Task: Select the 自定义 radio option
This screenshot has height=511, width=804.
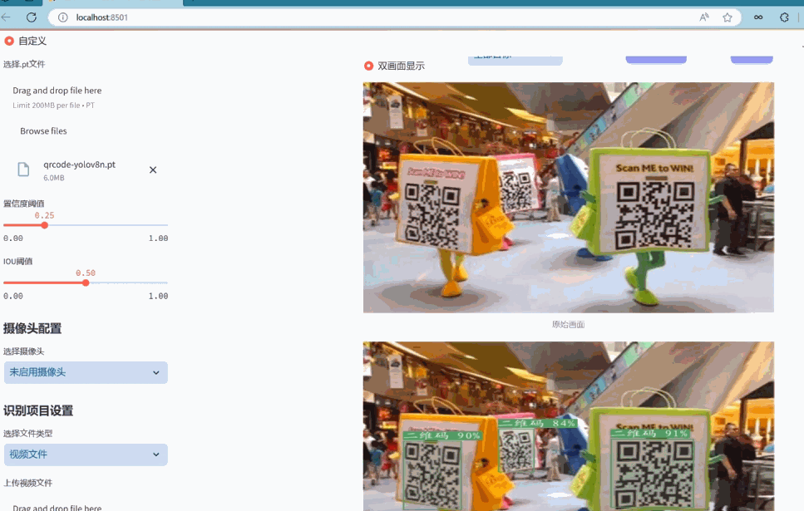Action: [9, 41]
